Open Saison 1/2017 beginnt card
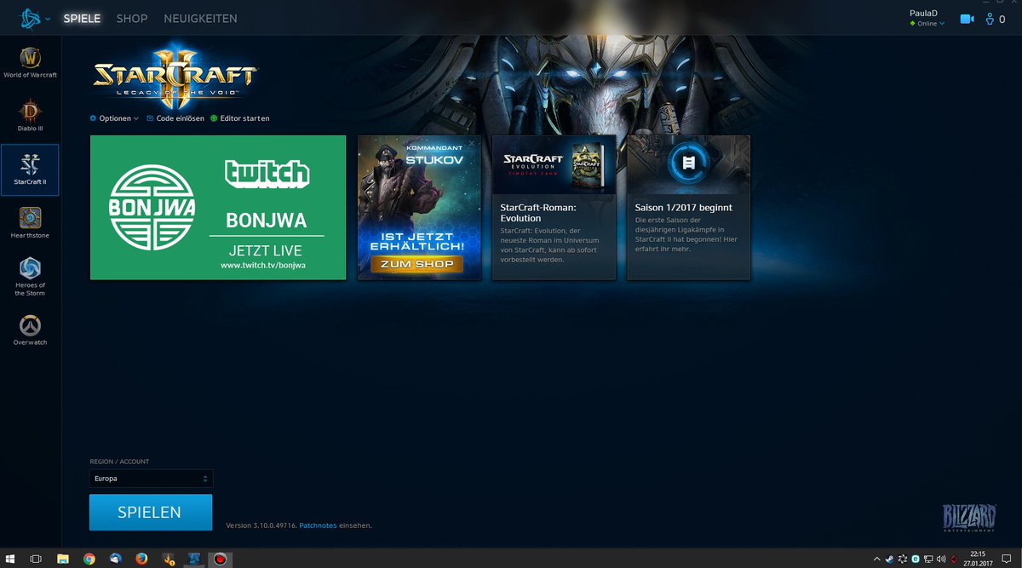The image size is (1022, 568). pos(688,207)
